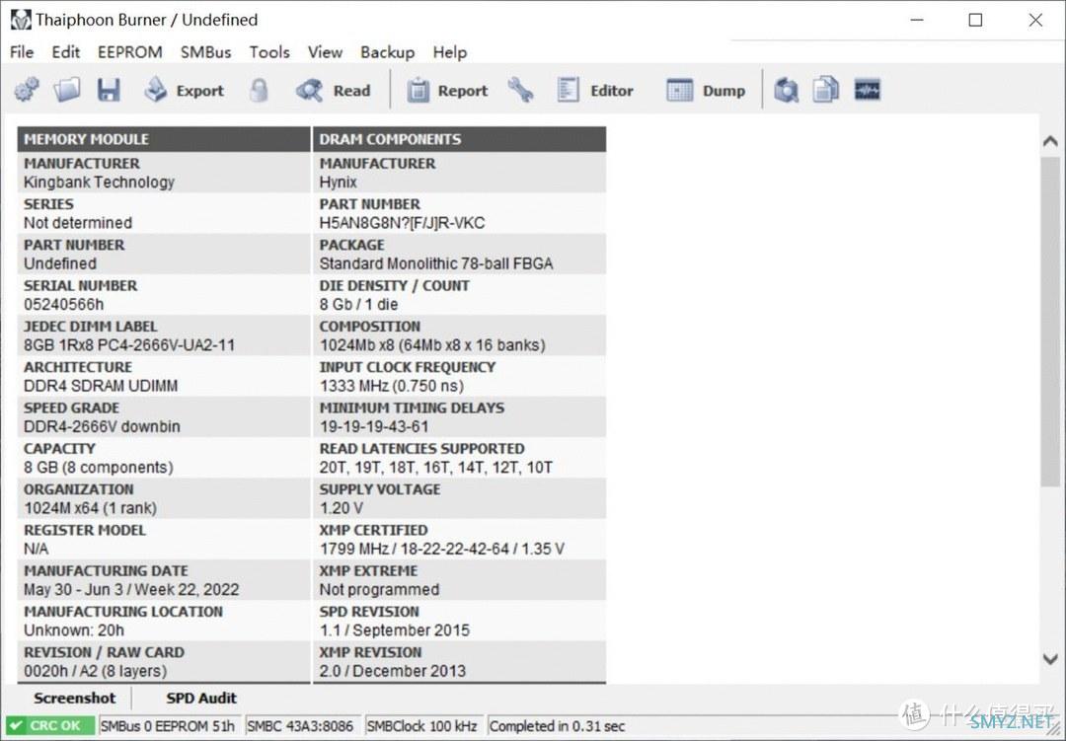
Task: Open the Backup menu
Action: point(388,52)
